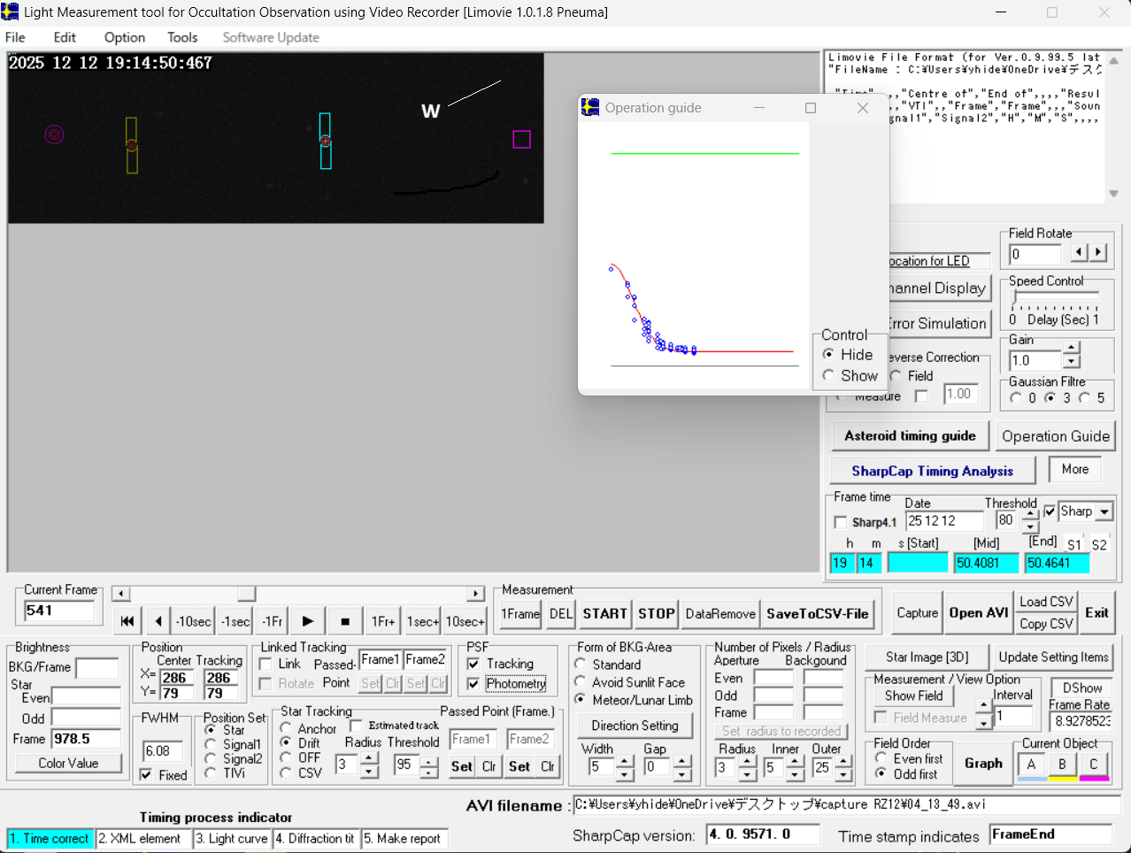Viewport: 1131px width, 853px height.
Task: Click the SaveToCSV-File button
Action: point(817,613)
